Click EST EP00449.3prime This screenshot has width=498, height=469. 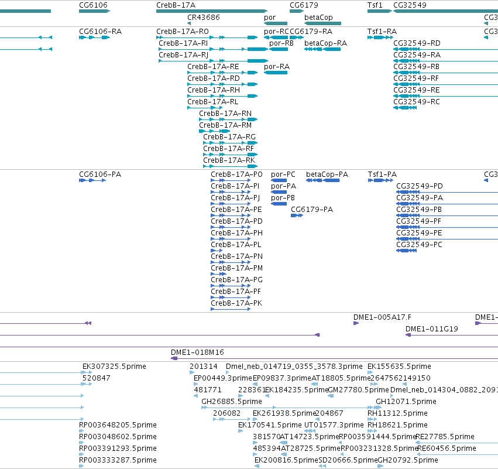tap(222, 378)
